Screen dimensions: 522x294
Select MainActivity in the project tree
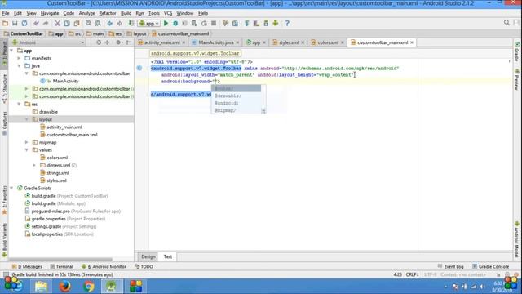click(65, 81)
